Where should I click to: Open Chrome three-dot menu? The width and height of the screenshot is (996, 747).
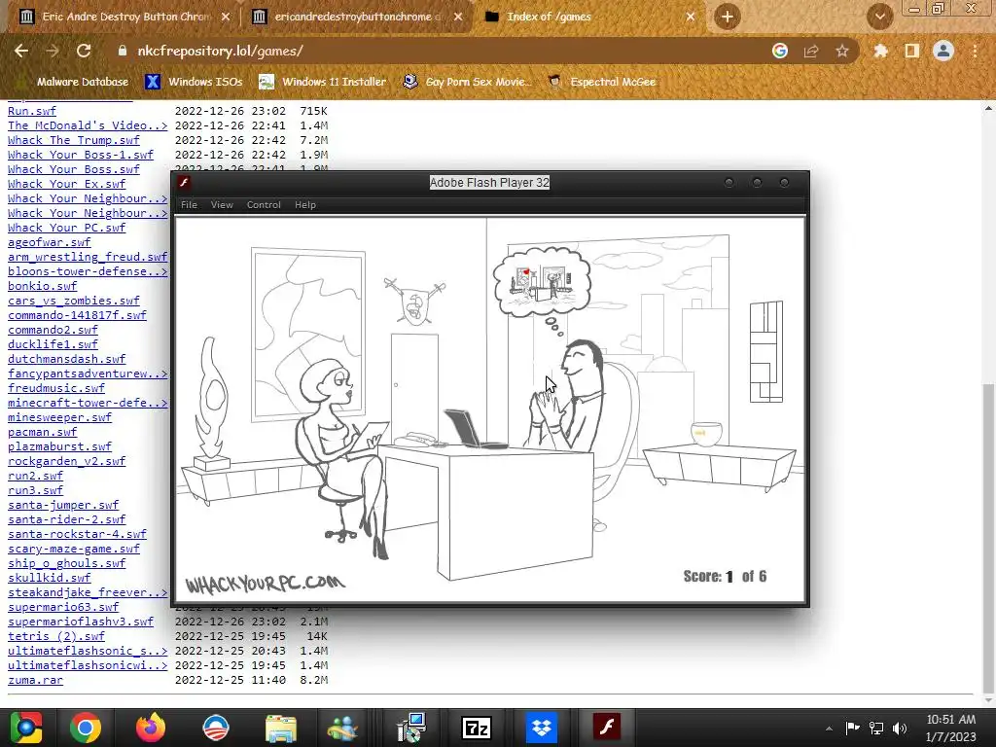tap(975, 51)
